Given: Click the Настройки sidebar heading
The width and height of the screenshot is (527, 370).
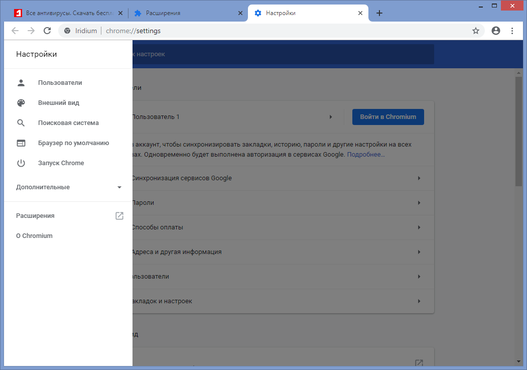Looking at the screenshot, I should pos(36,54).
